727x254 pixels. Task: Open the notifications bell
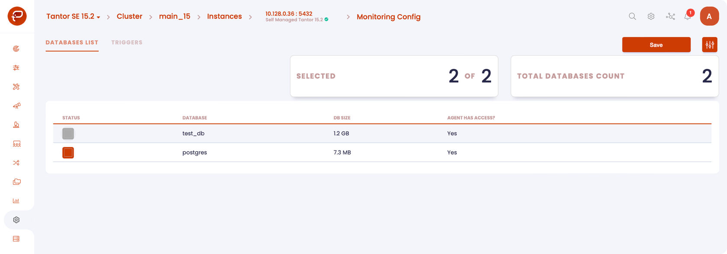(688, 16)
